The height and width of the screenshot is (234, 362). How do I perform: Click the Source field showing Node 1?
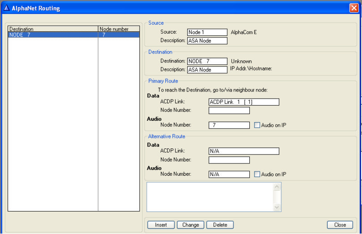click(207, 32)
